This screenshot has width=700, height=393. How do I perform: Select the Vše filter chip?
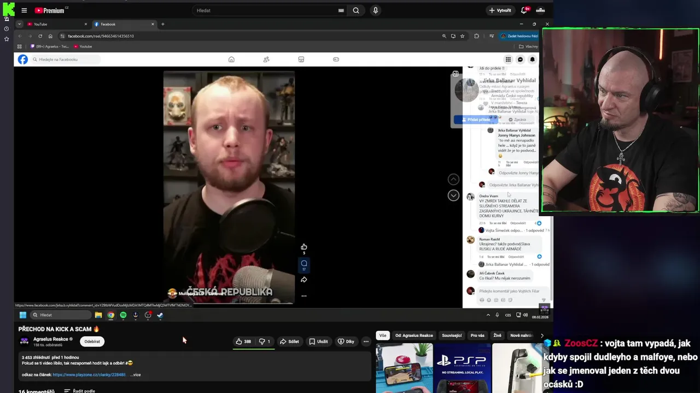pos(383,336)
